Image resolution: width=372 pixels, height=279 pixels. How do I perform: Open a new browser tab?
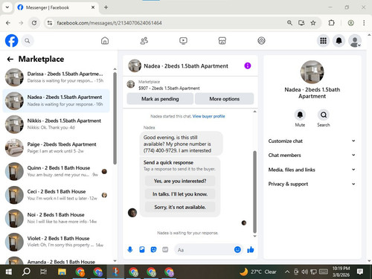(x=106, y=7)
